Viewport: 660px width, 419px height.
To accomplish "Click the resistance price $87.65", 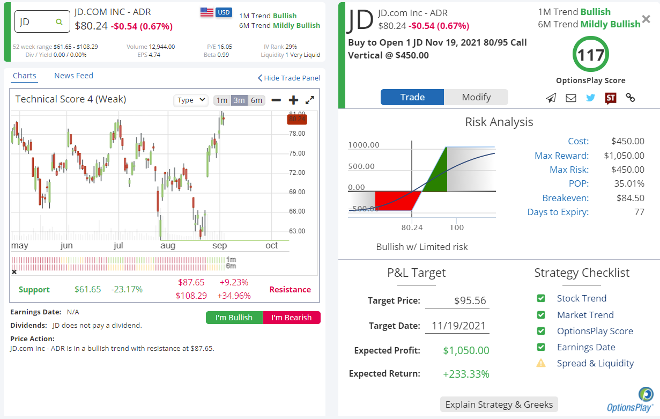I will click(191, 282).
